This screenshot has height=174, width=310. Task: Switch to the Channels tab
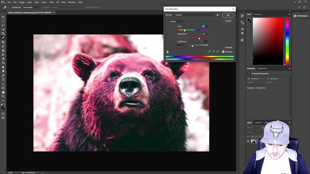click(x=258, y=122)
